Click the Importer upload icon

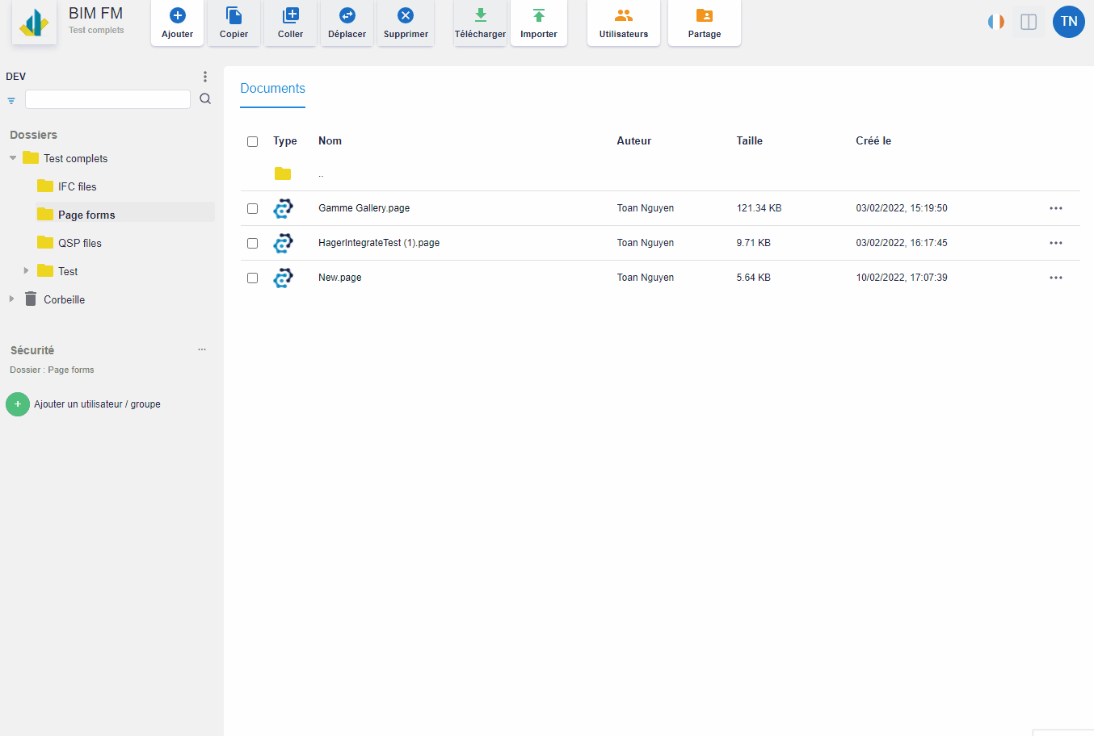(539, 16)
